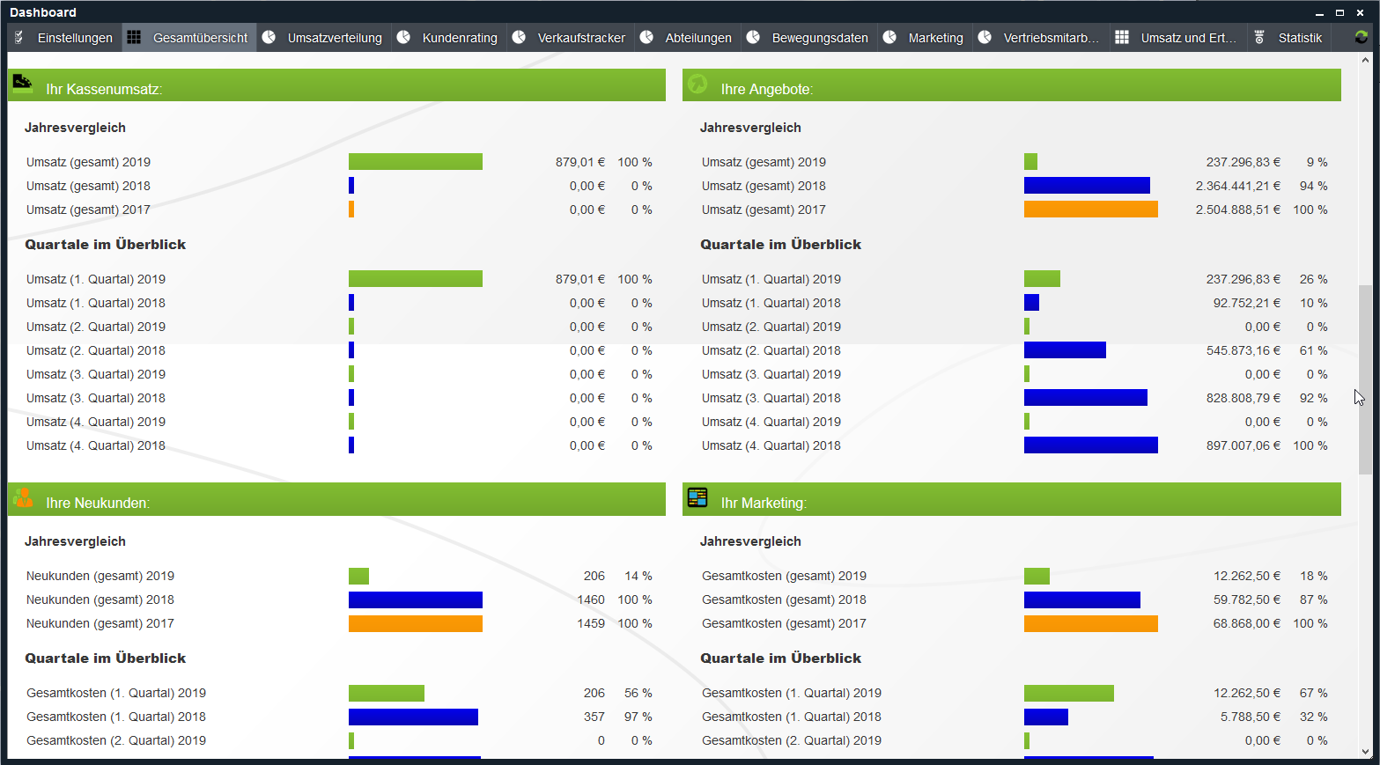
Task: Click 'Jahresvergleich' under Ihr Kassenumsatz
Action: (75, 128)
